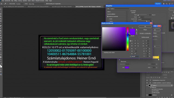Viewport: 174px width, 98px height.
Task: Click the lock image pixels brush icon
Action: point(153,77)
